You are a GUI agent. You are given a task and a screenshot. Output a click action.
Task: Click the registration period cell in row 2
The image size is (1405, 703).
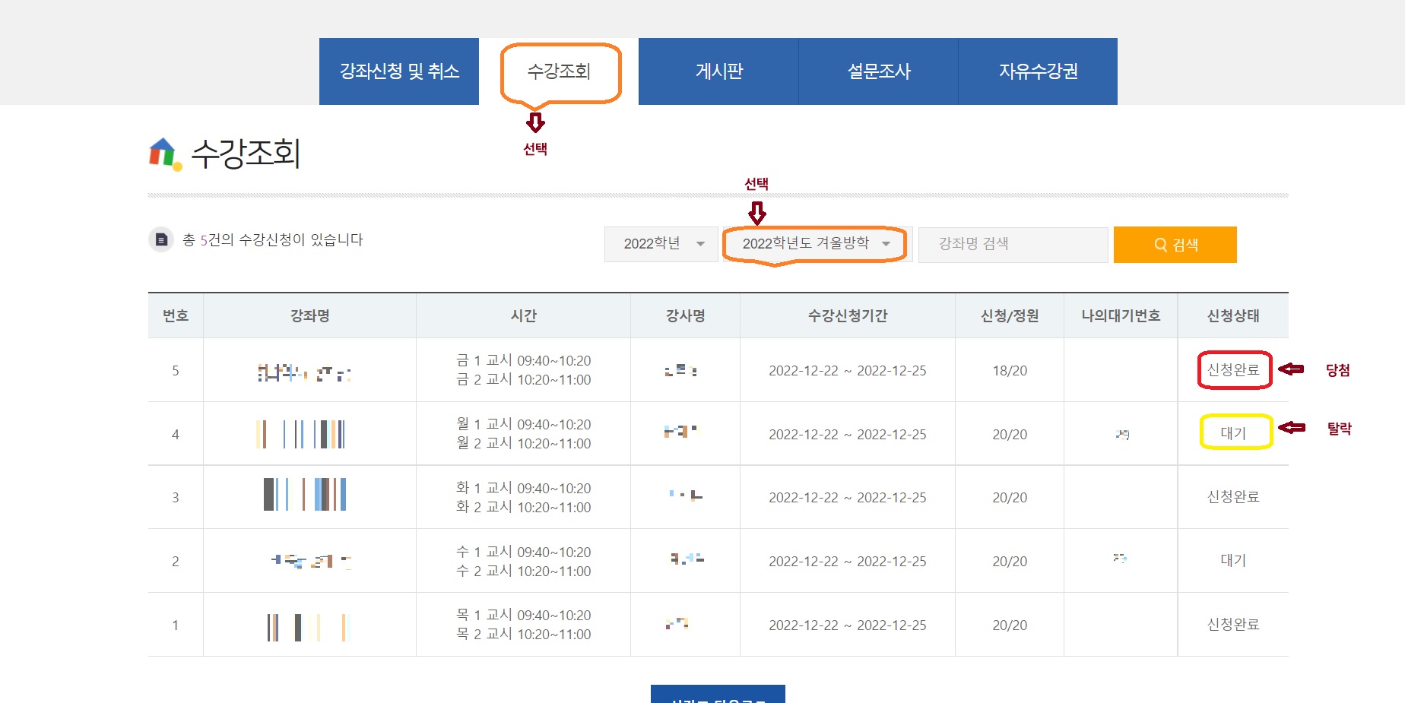coord(848,562)
